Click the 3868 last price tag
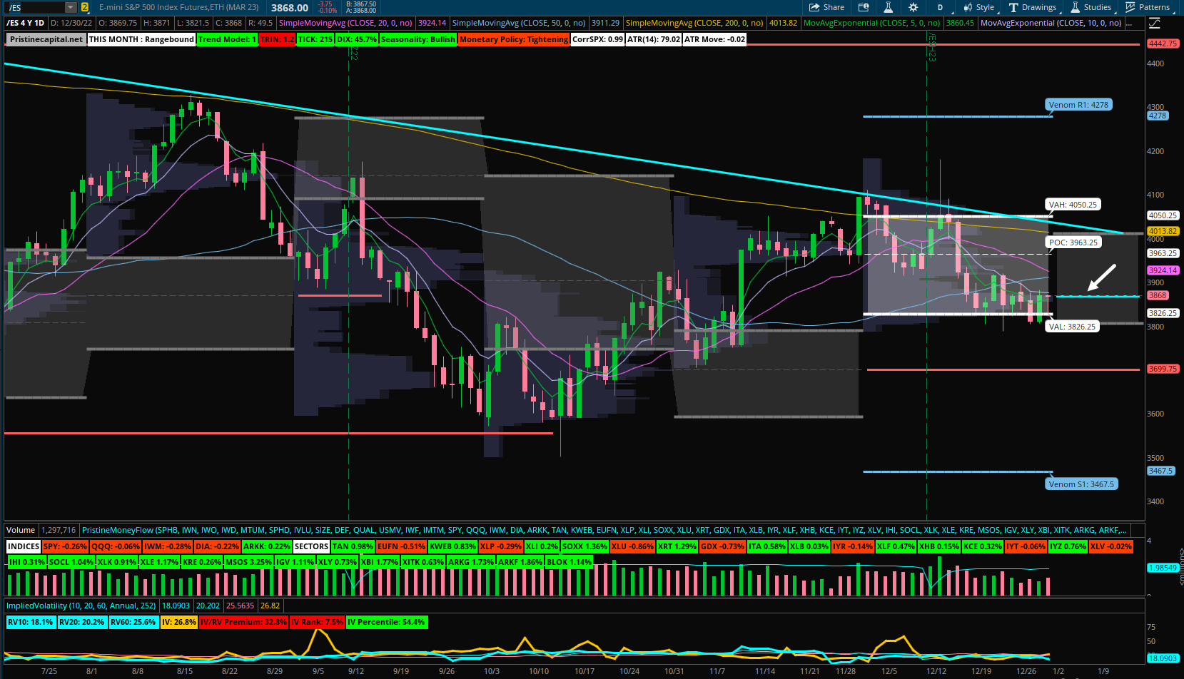This screenshot has height=679, width=1184. pyautogui.click(x=1157, y=295)
